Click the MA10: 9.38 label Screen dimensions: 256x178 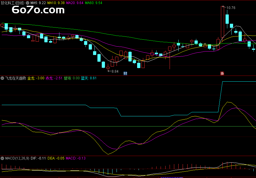point(56,3)
